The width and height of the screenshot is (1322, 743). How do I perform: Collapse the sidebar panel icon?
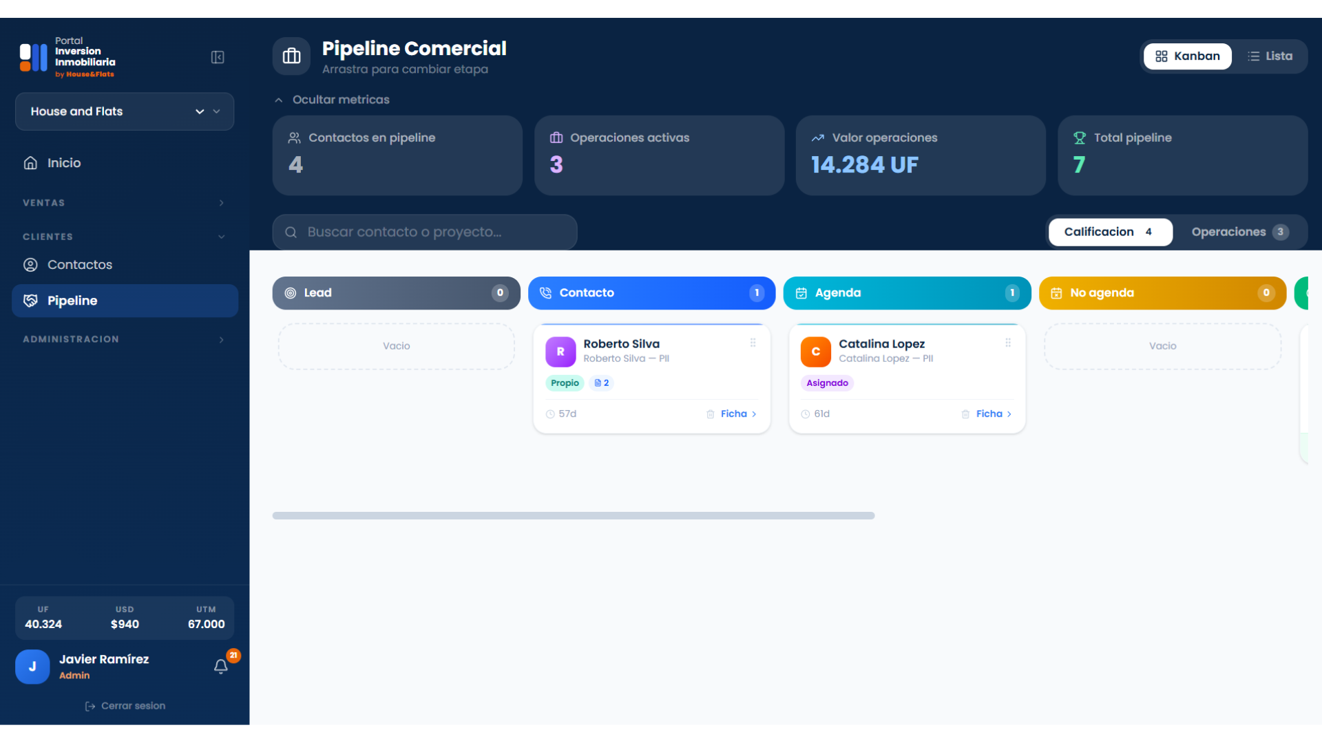click(218, 57)
